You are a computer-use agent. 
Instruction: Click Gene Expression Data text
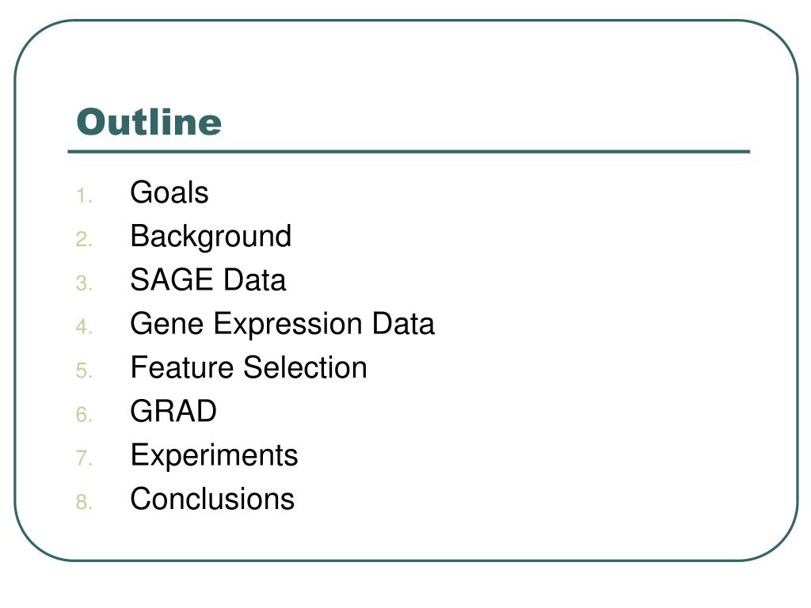tap(283, 325)
